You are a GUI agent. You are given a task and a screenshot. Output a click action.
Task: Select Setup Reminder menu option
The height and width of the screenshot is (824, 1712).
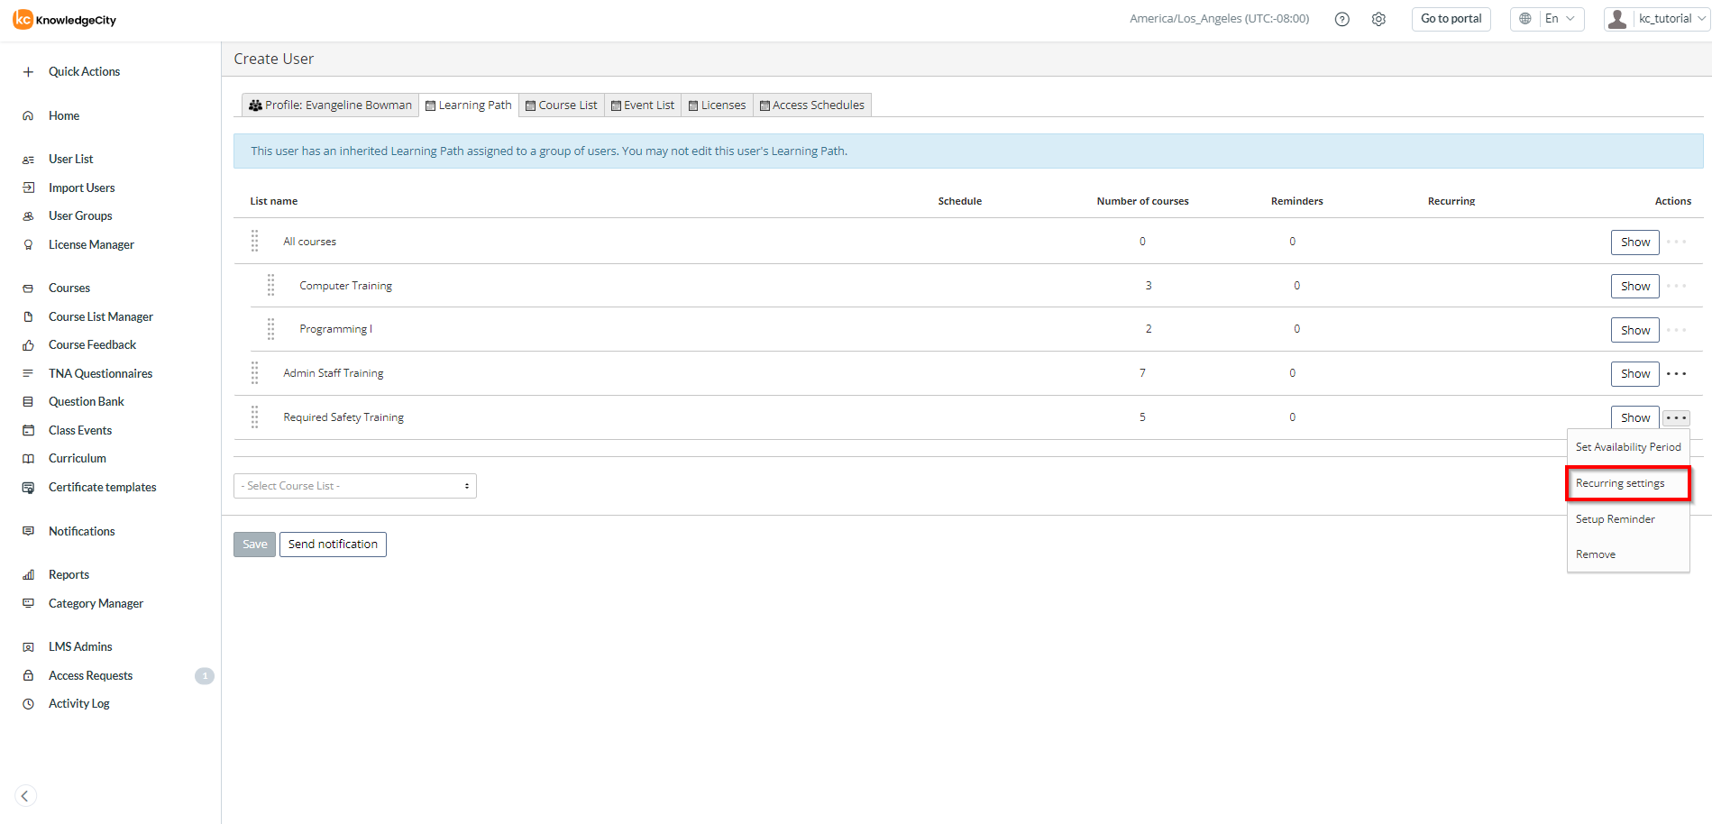coord(1615,519)
